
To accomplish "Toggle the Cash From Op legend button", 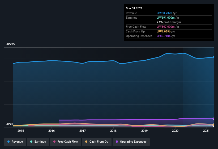I will coord(97,142).
